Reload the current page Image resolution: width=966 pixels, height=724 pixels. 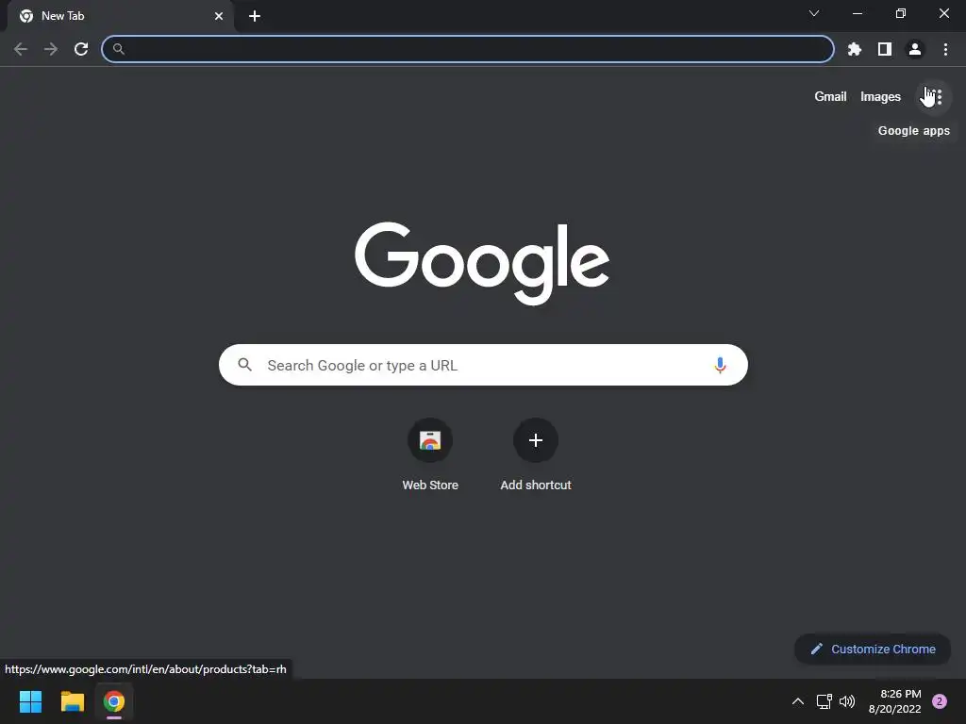click(x=81, y=49)
